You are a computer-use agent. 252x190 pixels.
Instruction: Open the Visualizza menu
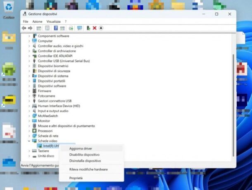(53, 21)
